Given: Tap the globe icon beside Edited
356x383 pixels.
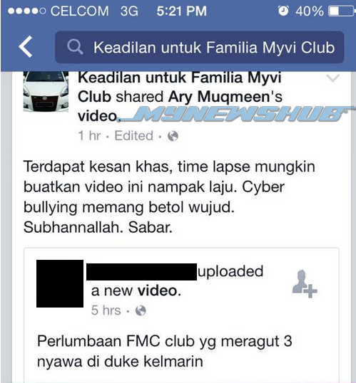Looking at the screenshot, I should click(173, 136).
